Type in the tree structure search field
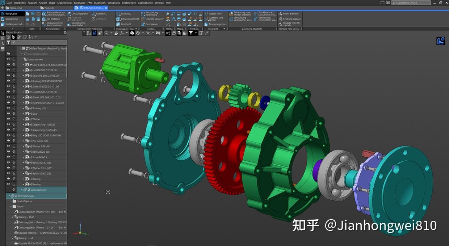 click(40, 43)
